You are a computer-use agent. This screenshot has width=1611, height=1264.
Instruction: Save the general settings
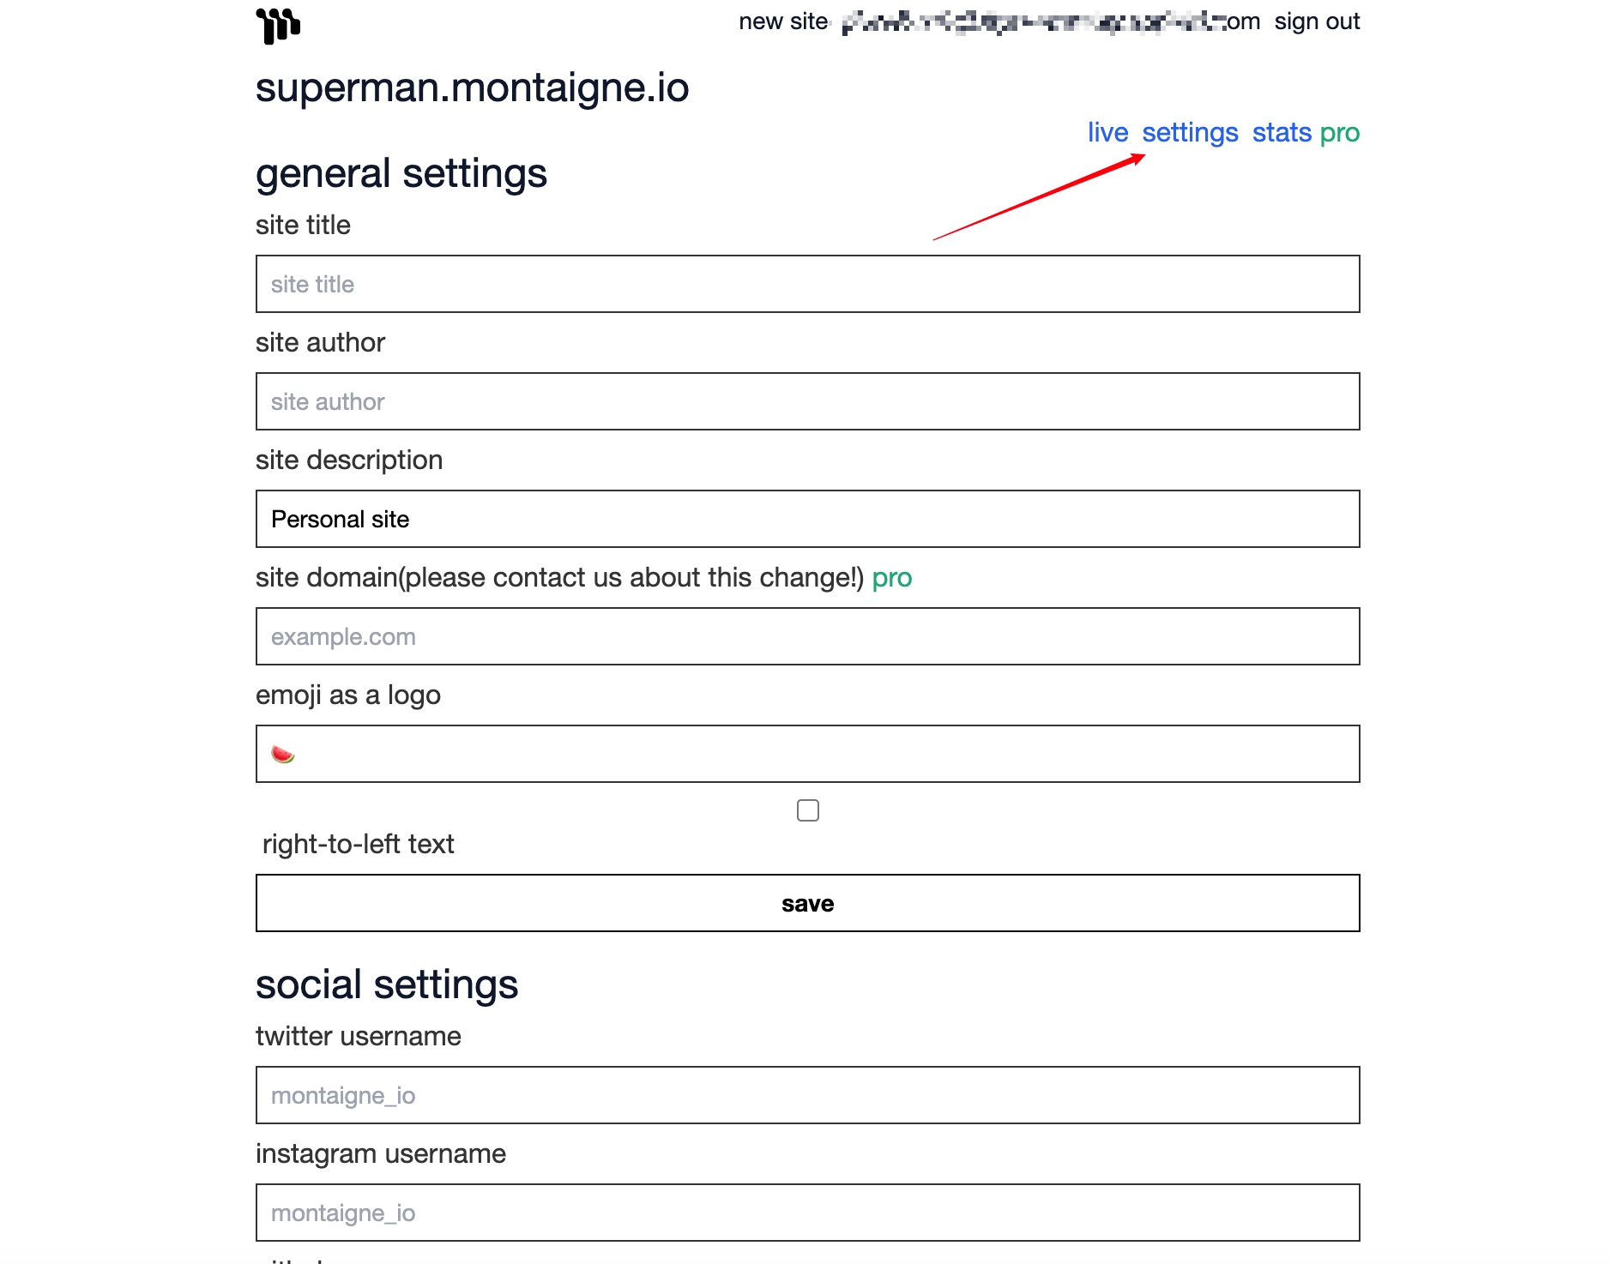click(807, 903)
